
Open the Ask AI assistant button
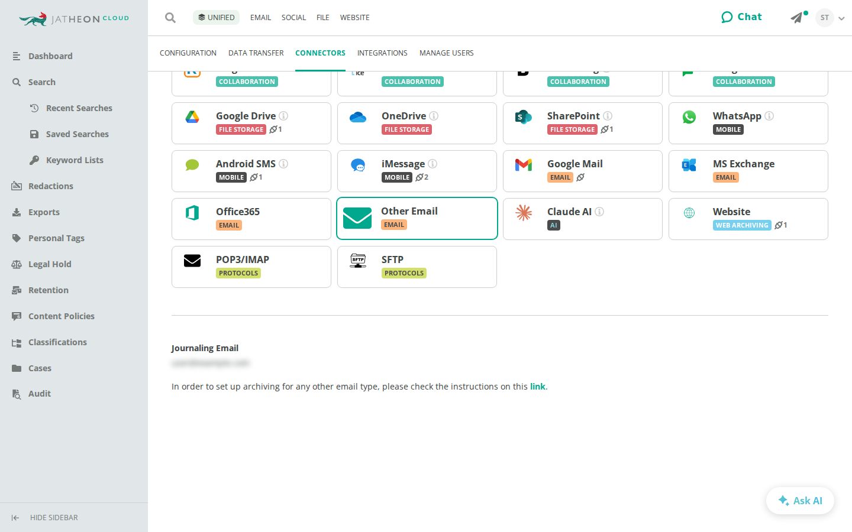coord(800,501)
